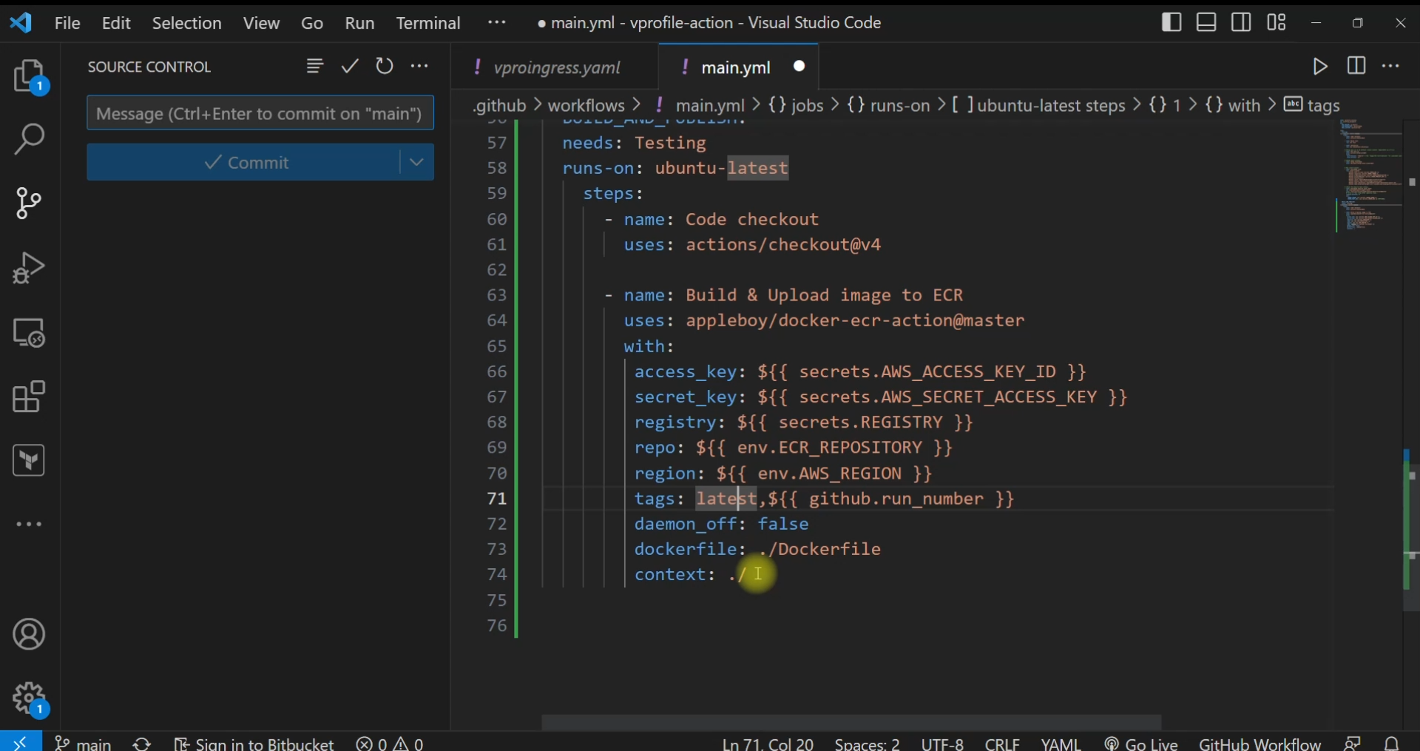Viewport: 1420px width, 751px height.
Task: Open editor more actions menu
Action: pyautogui.click(x=1391, y=67)
